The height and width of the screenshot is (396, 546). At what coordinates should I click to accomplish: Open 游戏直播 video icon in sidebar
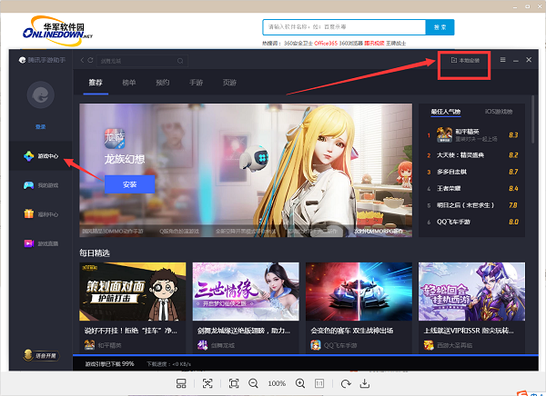click(x=28, y=243)
